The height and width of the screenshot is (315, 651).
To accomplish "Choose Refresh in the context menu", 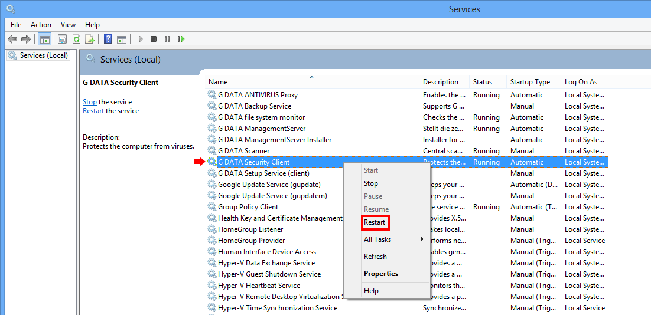I will click(x=387, y=256).
